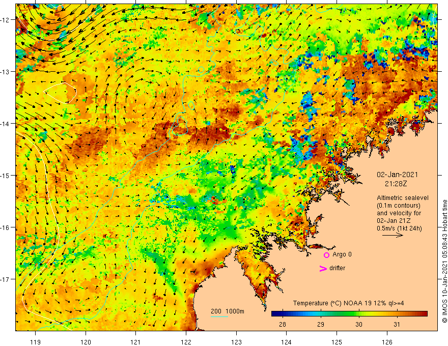Click the longitude axis label '125'
This screenshot has height=346, width=448.
337,342
